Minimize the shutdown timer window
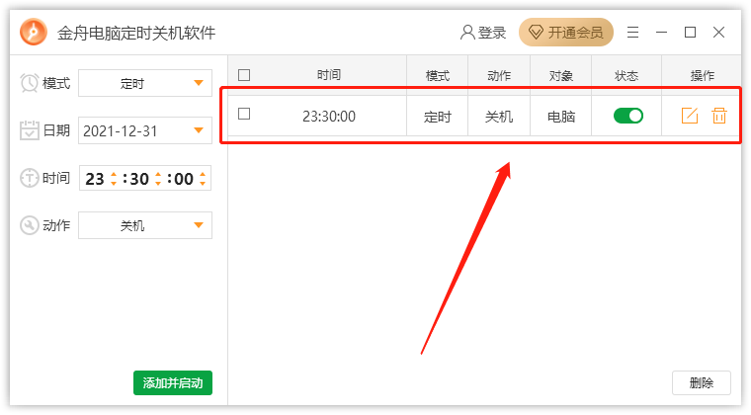This screenshot has width=751, height=415. [661, 33]
